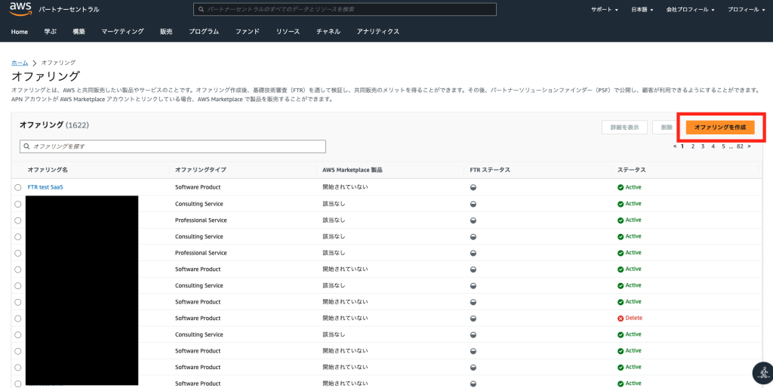Click the オファリング名 column header
The height and width of the screenshot is (388, 773).
pos(48,170)
